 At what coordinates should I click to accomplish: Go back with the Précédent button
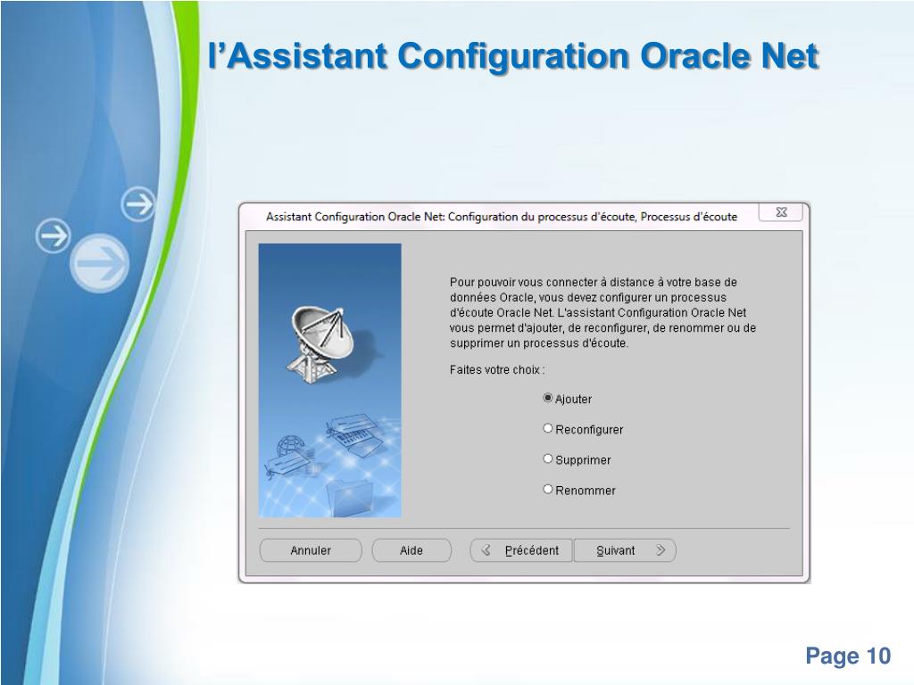click(x=521, y=550)
